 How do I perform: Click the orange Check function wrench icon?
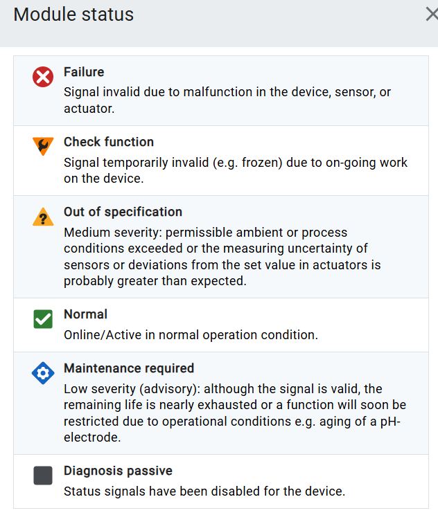(x=43, y=146)
